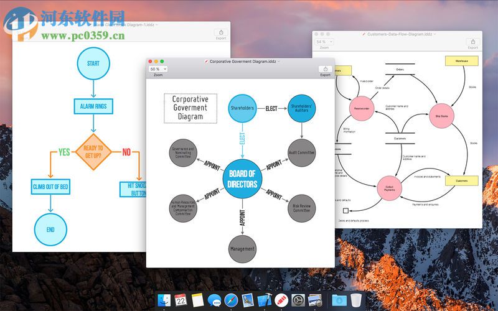
Task: Launch Preview from the dock
Action: click(x=315, y=300)
